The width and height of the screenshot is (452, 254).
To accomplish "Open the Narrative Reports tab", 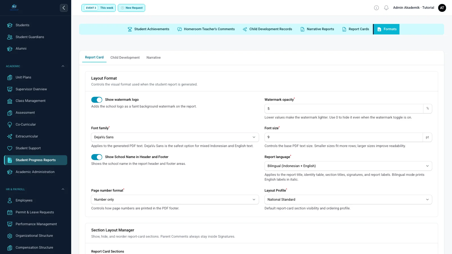I will (x=317, y=29).
